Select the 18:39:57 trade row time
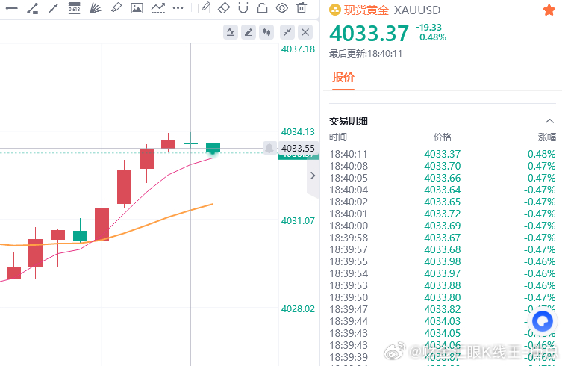Viewport: 565px width, 366px height. point(349,249)
